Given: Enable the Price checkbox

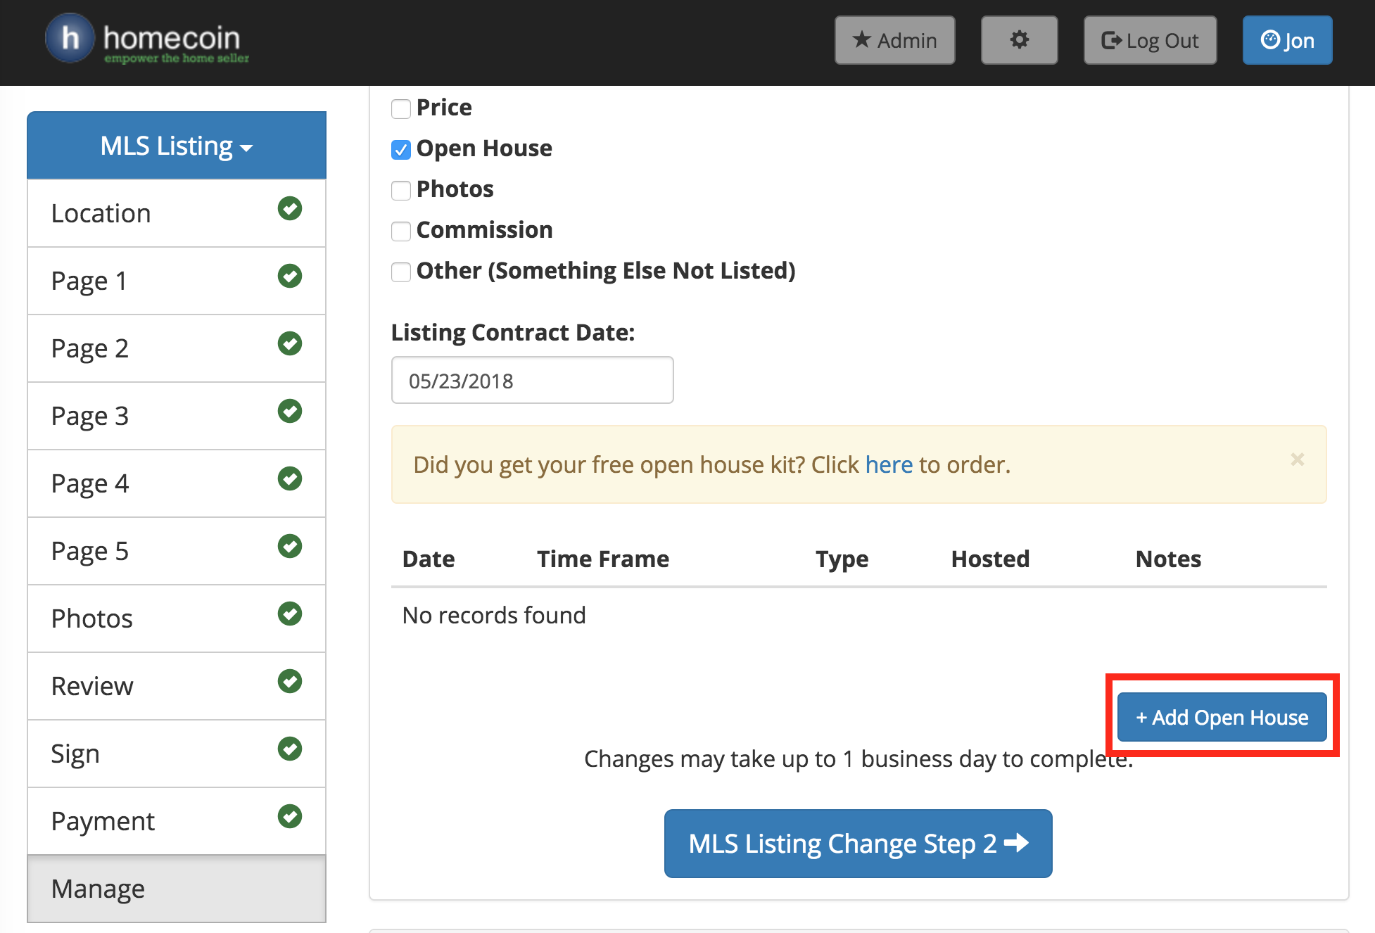Looking at the screenshot, I should [x=401, y=109].
